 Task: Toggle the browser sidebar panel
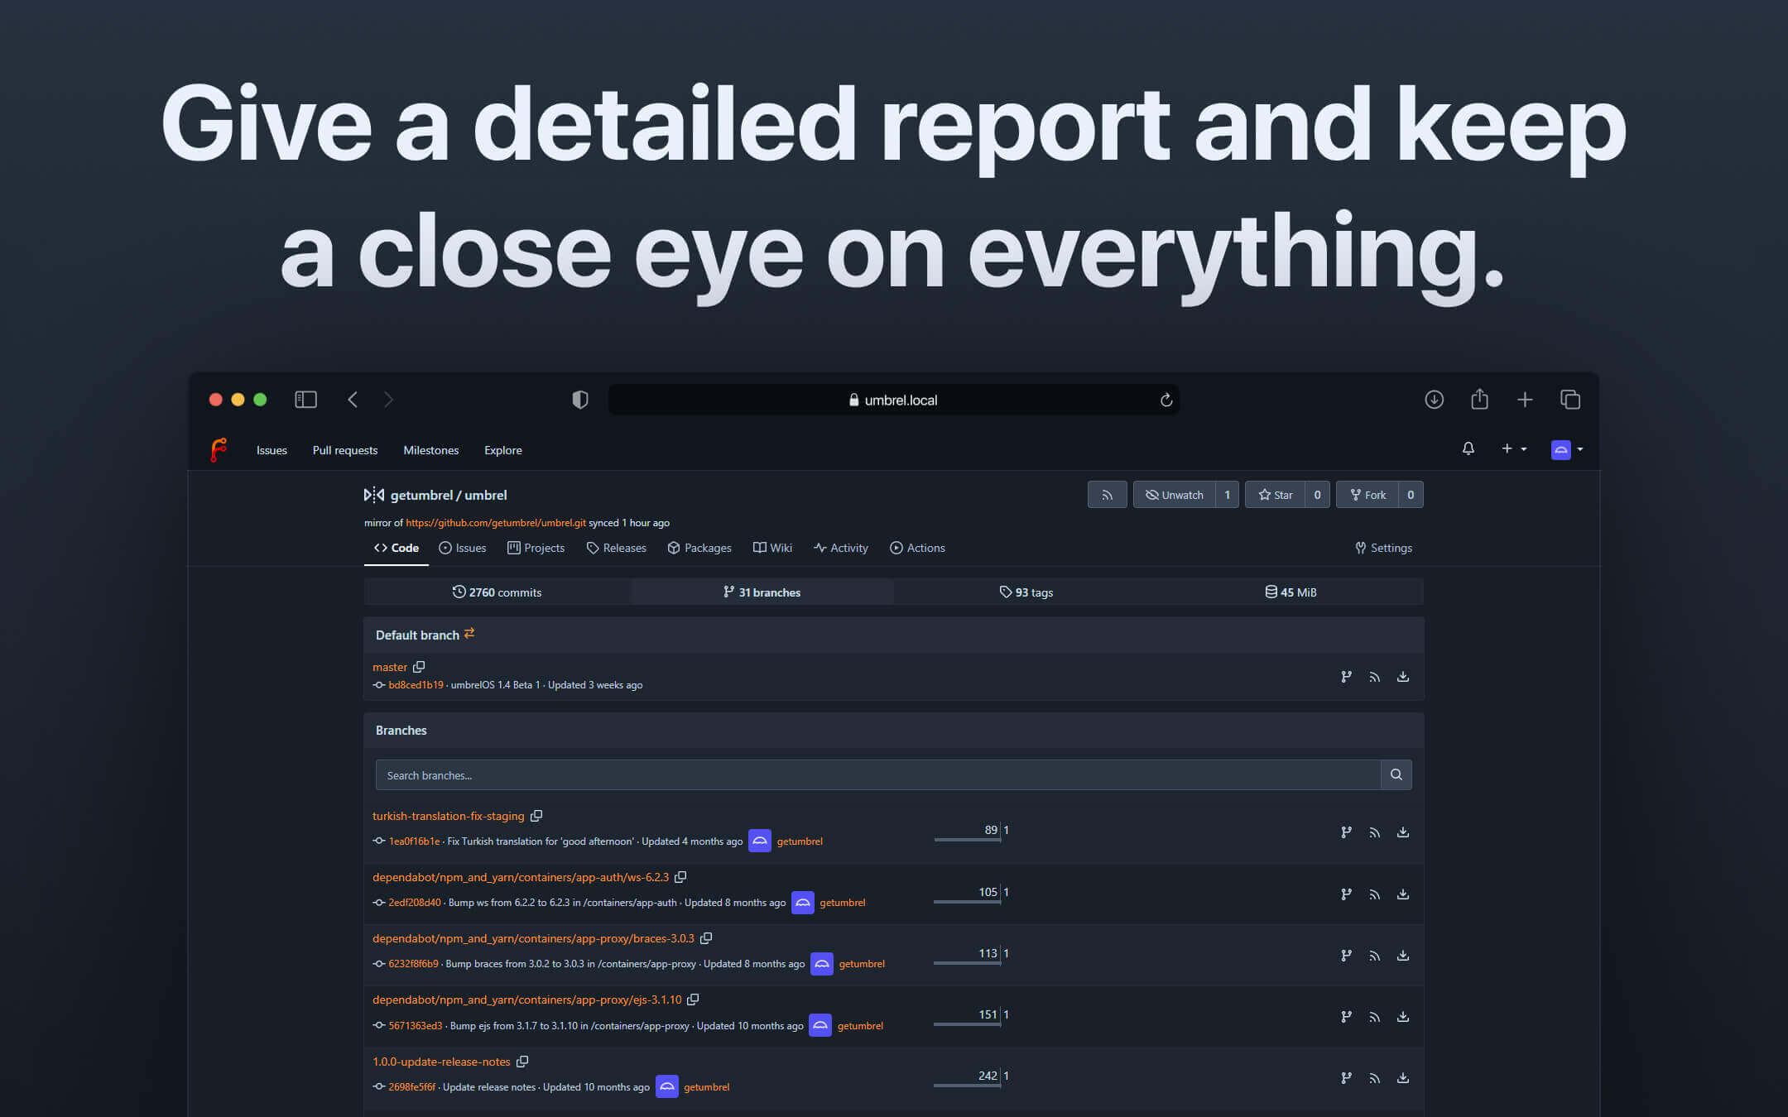[x=305, y=400]
